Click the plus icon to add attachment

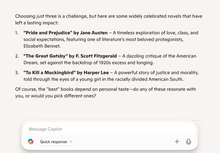click(177, 142)
